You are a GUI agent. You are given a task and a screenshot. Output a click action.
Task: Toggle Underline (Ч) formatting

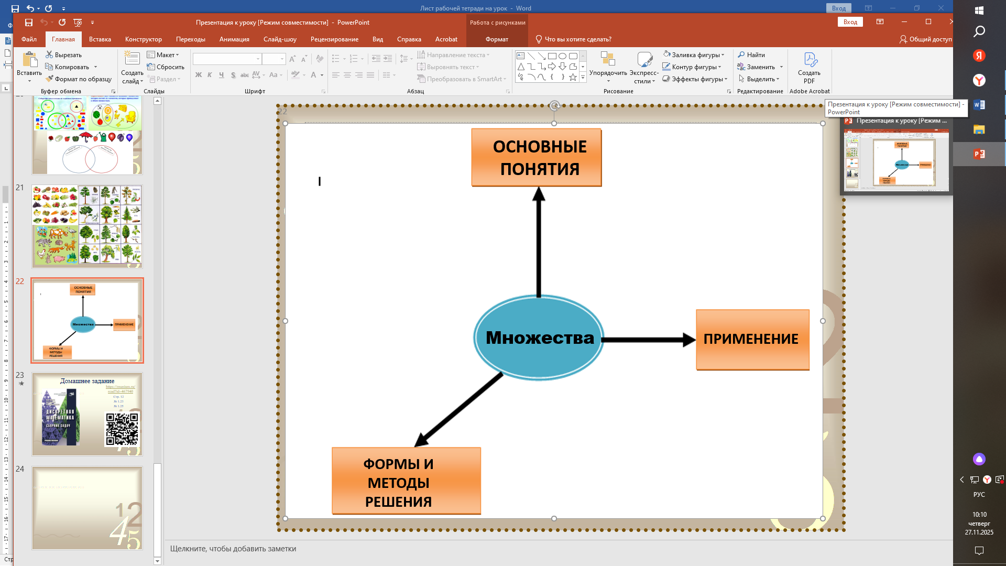(x=221, y=75)
